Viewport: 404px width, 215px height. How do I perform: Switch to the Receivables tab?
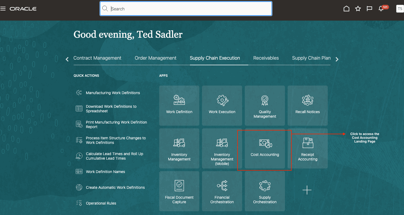click(x=266, y=58)
